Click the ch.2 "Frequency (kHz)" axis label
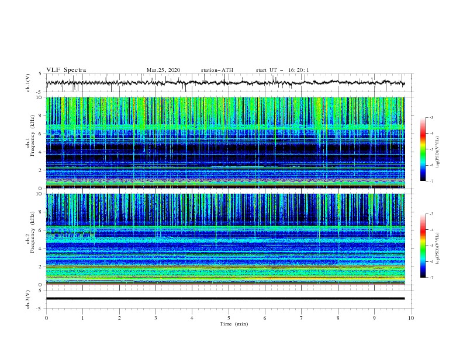Image resolution: width=463 pixels, height=357 pixels. (x=33, y=232)
